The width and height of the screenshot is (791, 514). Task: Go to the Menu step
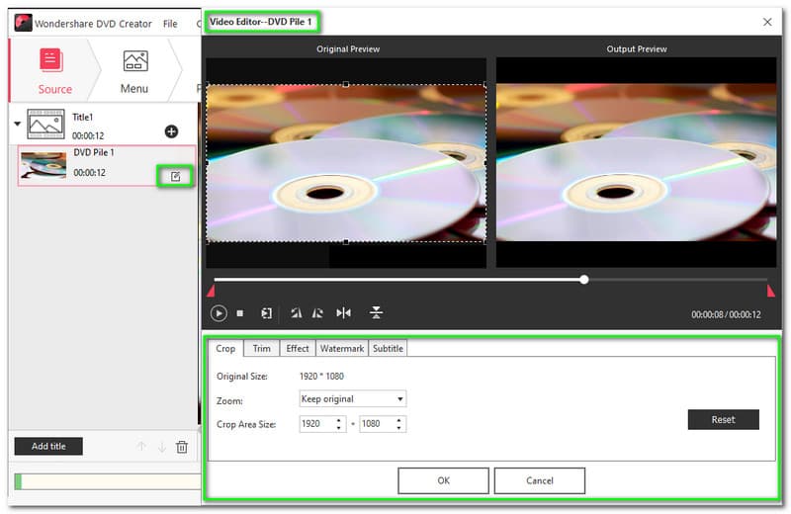134,70
